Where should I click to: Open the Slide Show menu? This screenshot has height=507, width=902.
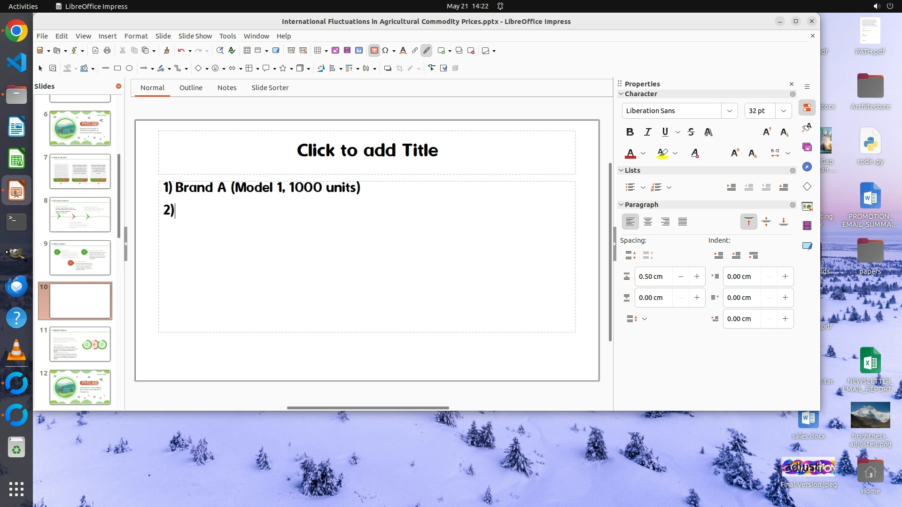click(x=195, y=36)
